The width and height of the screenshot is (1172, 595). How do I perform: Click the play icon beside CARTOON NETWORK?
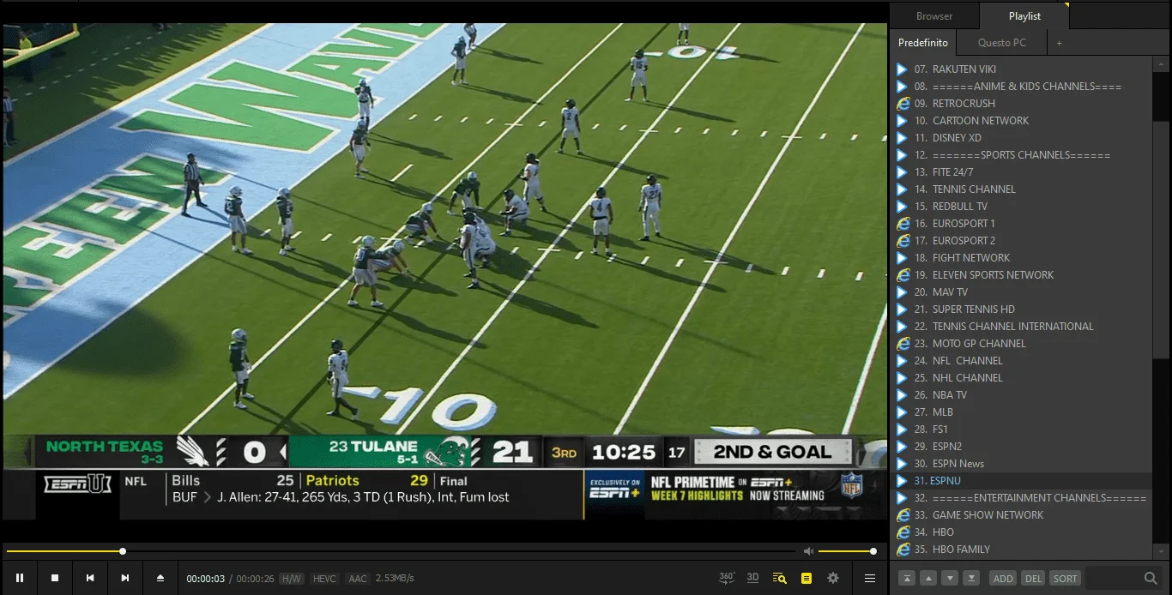click(x=902, y=120)
